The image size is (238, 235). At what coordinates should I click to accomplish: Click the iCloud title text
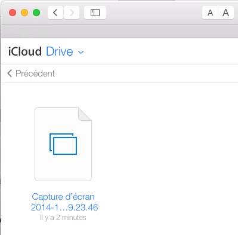click(x=25, y=51)
